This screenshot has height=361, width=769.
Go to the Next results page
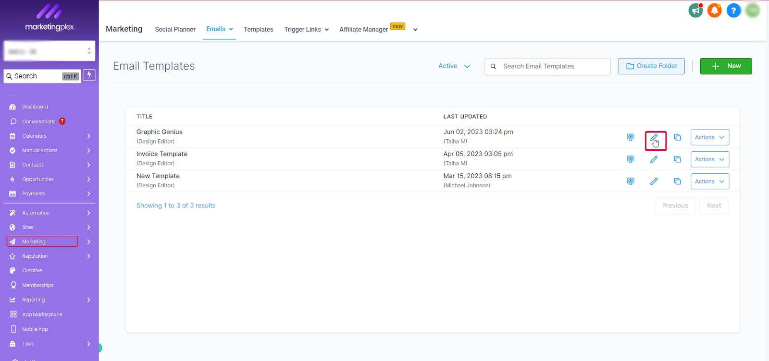[x=714, y=205]
